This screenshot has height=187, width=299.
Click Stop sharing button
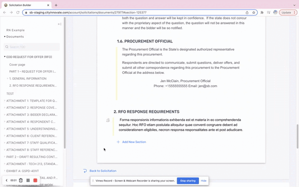pos(188,181)
